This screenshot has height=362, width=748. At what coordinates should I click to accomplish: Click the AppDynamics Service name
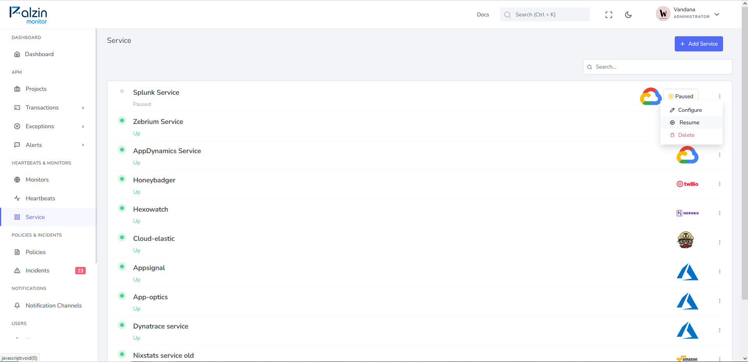click(167, 151)
